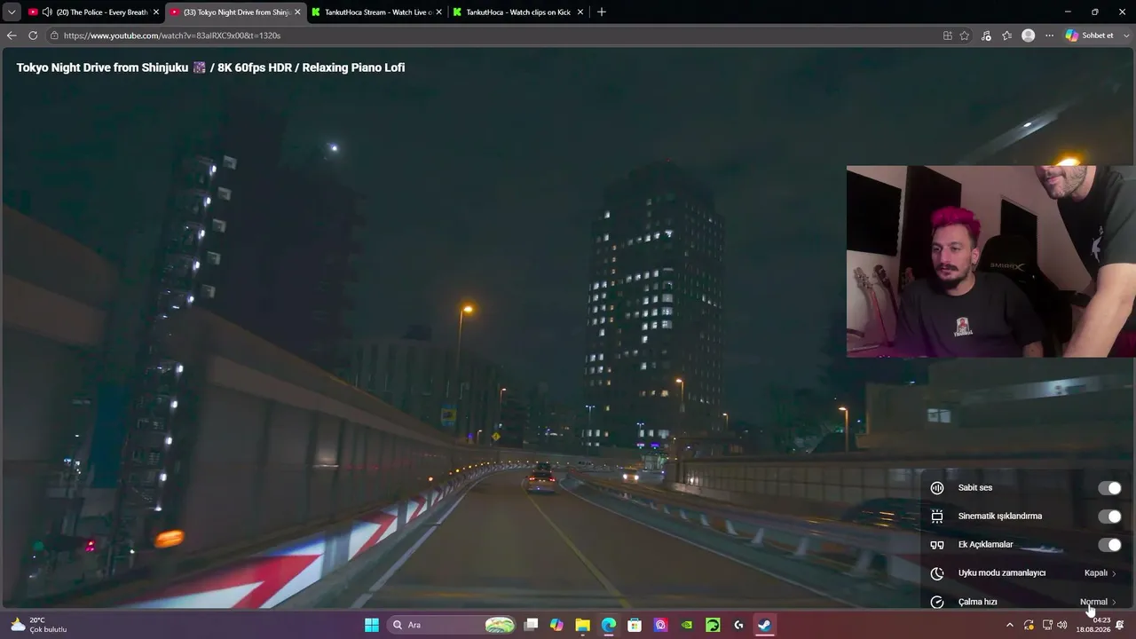Open a new browser tab
The height and width of the screenshot is (639, 1136).
(602, 12)
